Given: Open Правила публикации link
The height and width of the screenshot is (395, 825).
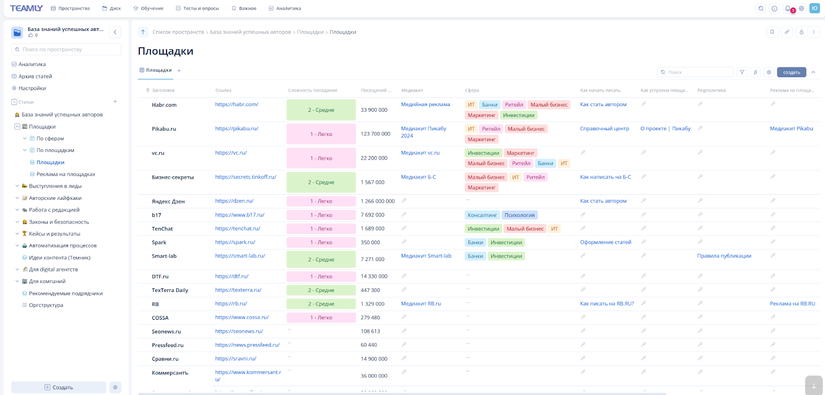Looking at the screenshot, I should tap(724, 256).
